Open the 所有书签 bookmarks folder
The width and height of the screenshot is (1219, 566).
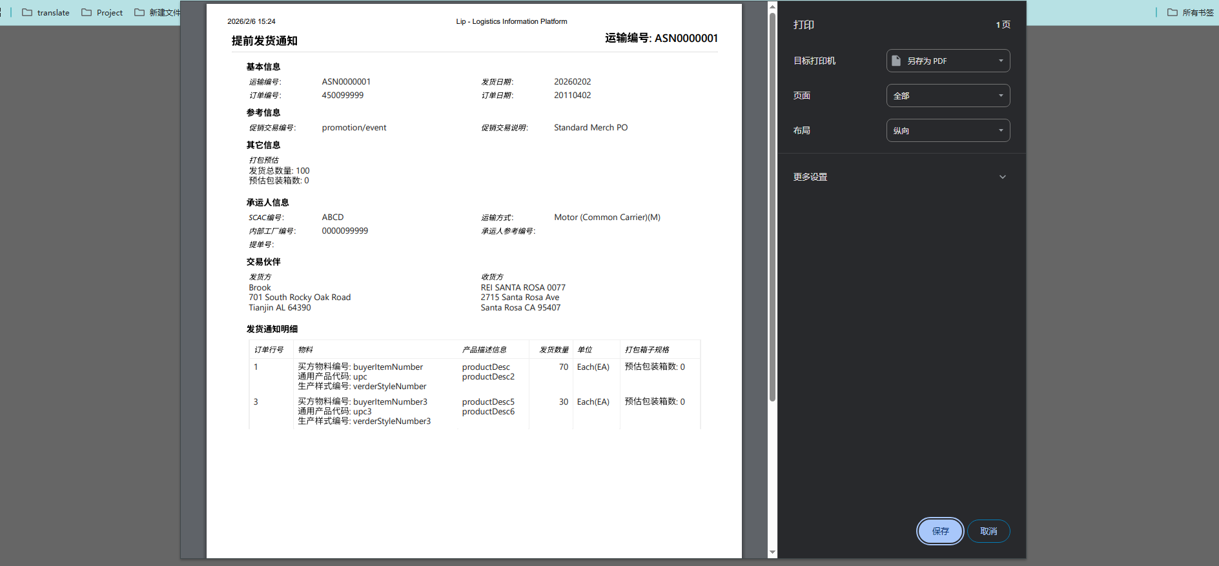[1191, 12]
